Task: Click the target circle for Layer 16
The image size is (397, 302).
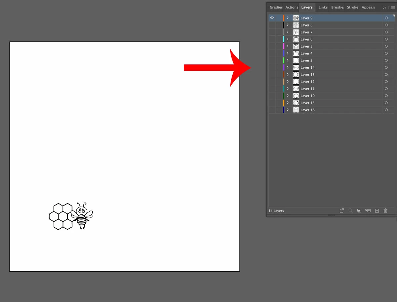Action: point(386,110)
